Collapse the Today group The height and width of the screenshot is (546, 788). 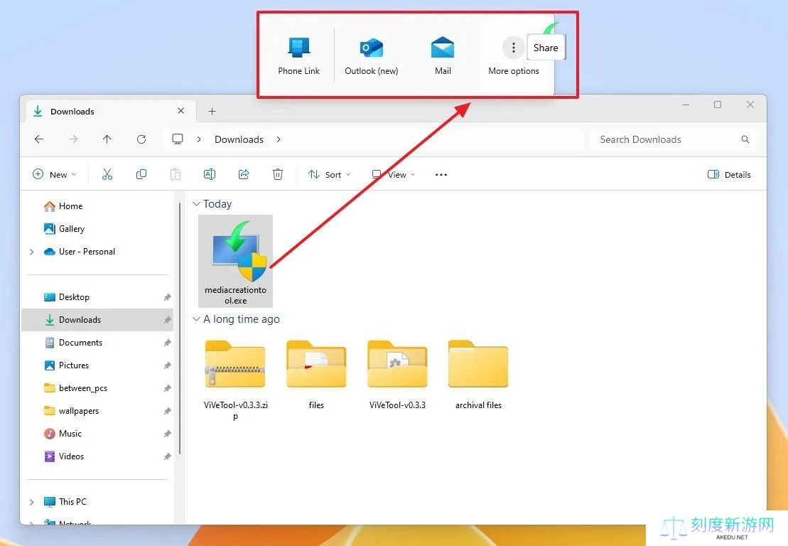(196, 204)
